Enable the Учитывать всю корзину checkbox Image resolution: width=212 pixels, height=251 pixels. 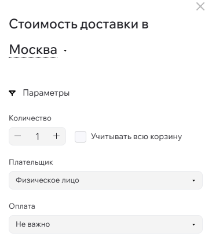(81, 137)
